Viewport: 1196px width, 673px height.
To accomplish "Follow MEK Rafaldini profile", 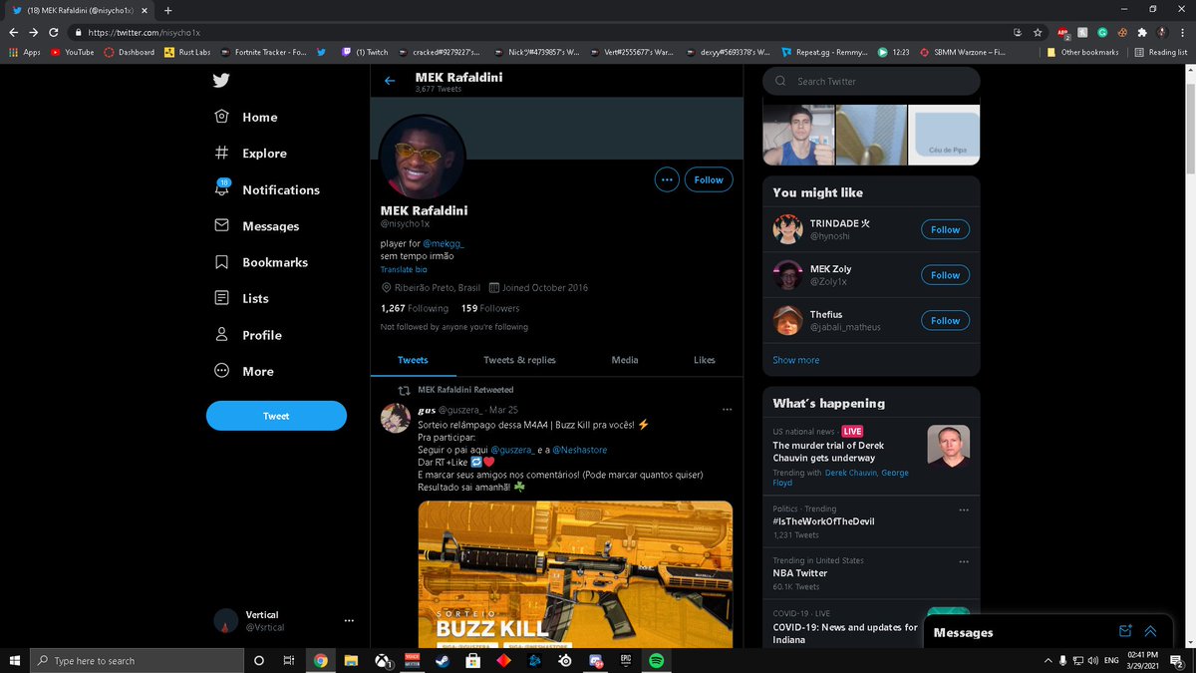I will pyautogui.click(x=709, y=179).
